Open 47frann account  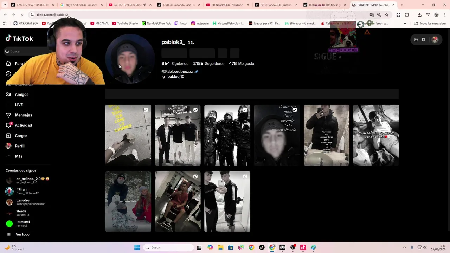click(x=23, y=191)
